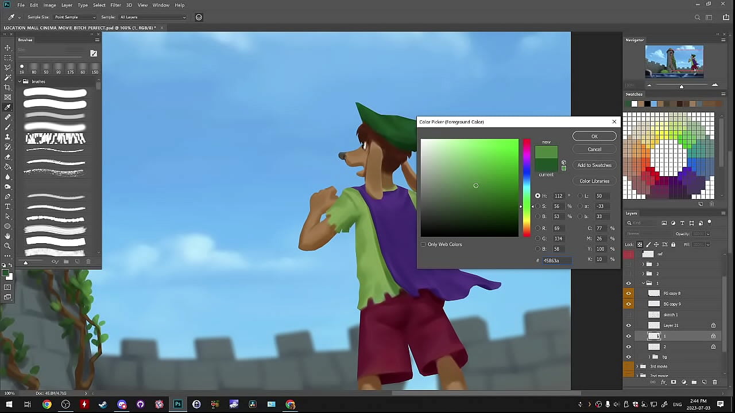Open the Sample Size dropdown
This screenshot has width=735, height=413.
pos(74,17)
